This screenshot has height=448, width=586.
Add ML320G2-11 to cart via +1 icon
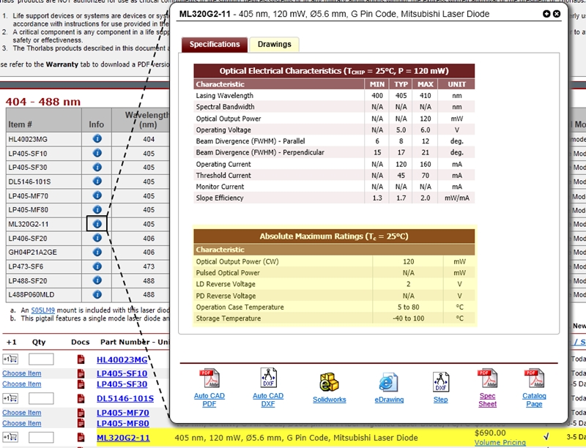click(x=10, y=437)
